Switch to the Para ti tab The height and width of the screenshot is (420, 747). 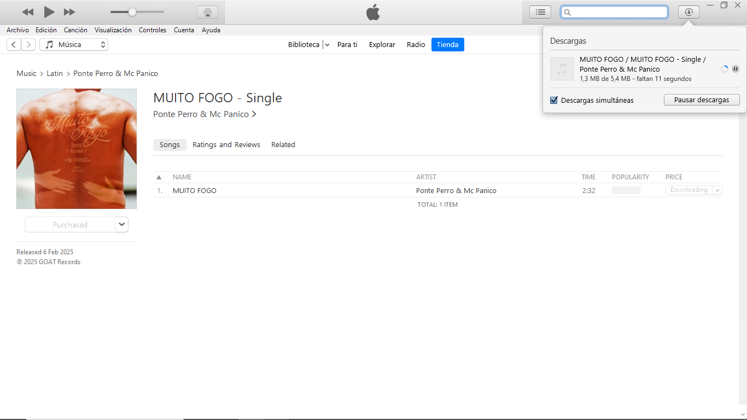tap(347, 45)
